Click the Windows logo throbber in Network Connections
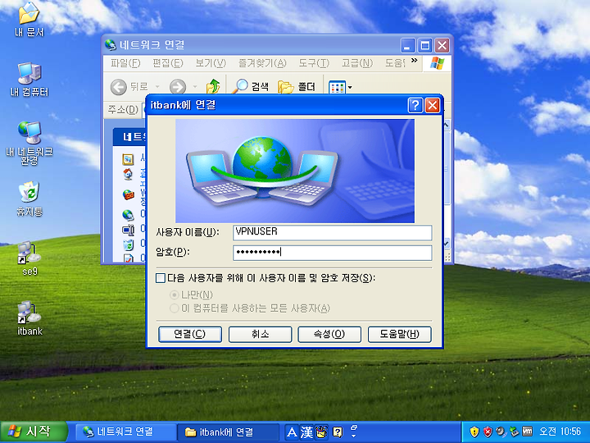Image resolution: width=590 pixels, height=443 pixels. (x=437, y=63)
